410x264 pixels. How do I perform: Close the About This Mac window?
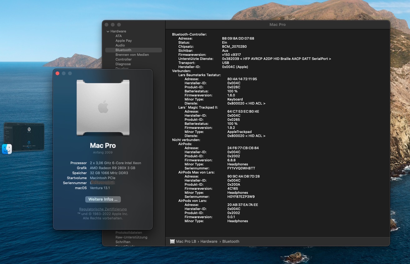tap(57, 73)
